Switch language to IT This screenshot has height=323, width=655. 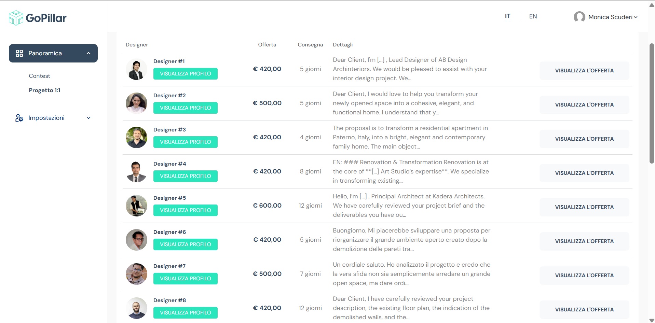pos(508,16)
